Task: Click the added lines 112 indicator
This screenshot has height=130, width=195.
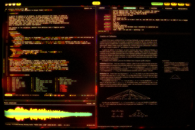Action: (52, 96)
